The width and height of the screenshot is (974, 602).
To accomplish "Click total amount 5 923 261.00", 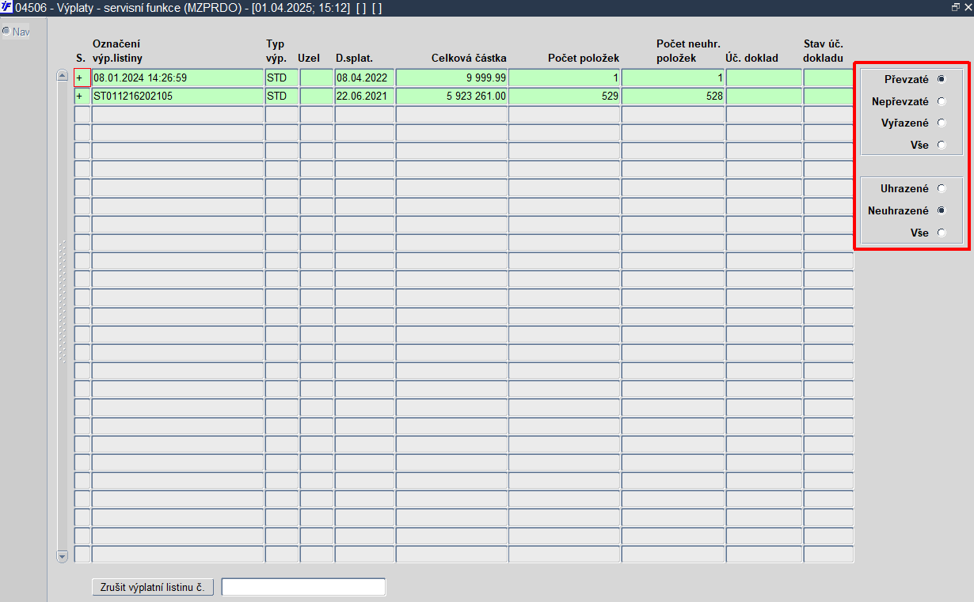I will (x=452, y=96).
